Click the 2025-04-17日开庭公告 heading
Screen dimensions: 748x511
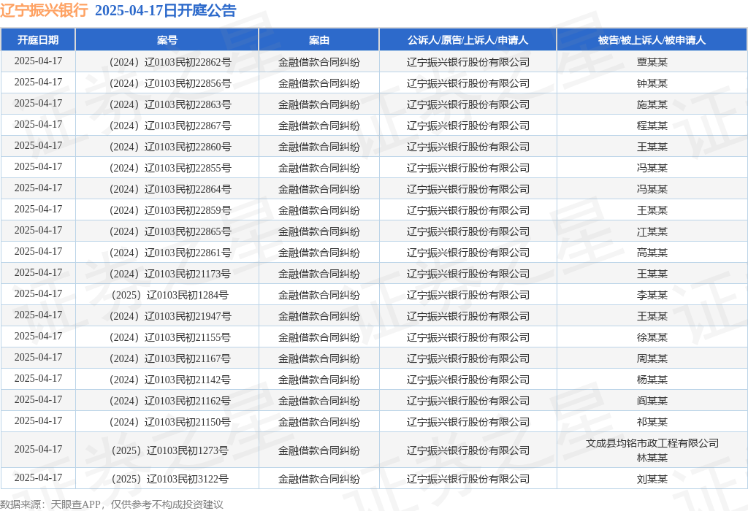point(166,10)
